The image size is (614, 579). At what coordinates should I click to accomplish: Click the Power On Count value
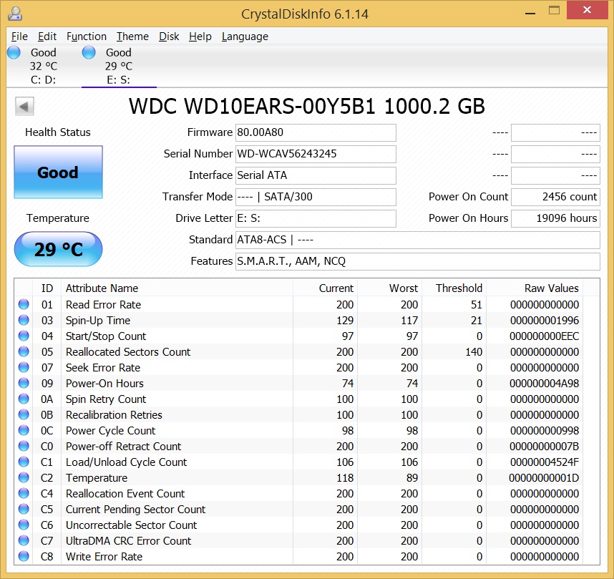pos(555,197)
